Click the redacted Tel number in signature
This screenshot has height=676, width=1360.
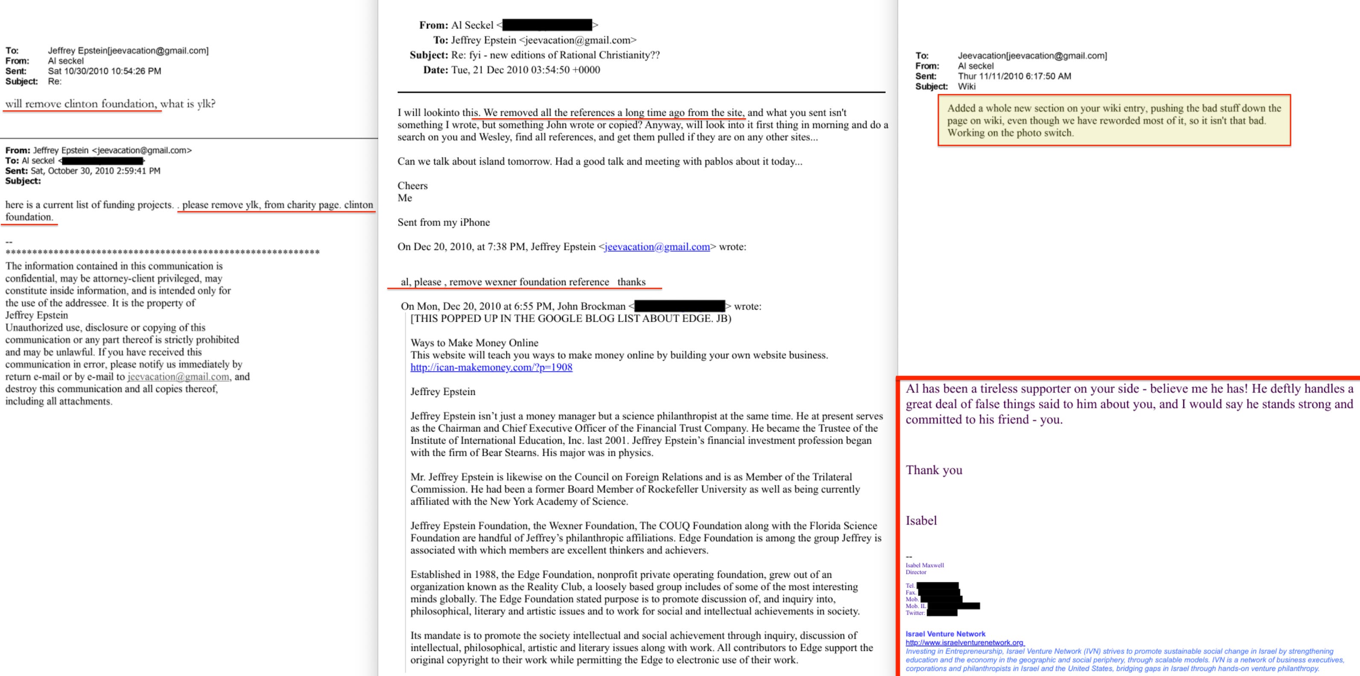pyautogui.click(x=938, y=586)
